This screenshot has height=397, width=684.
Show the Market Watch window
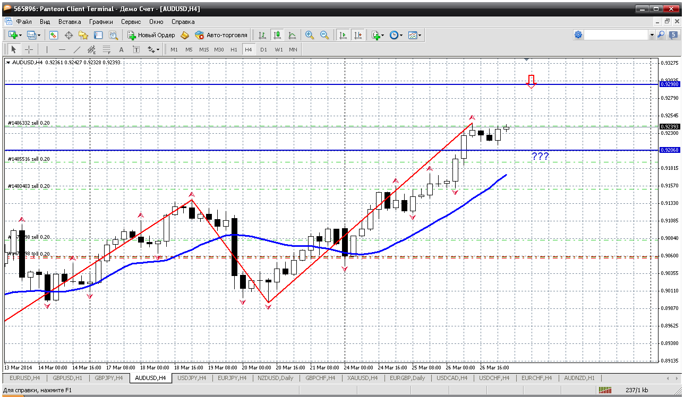(54, 35)
